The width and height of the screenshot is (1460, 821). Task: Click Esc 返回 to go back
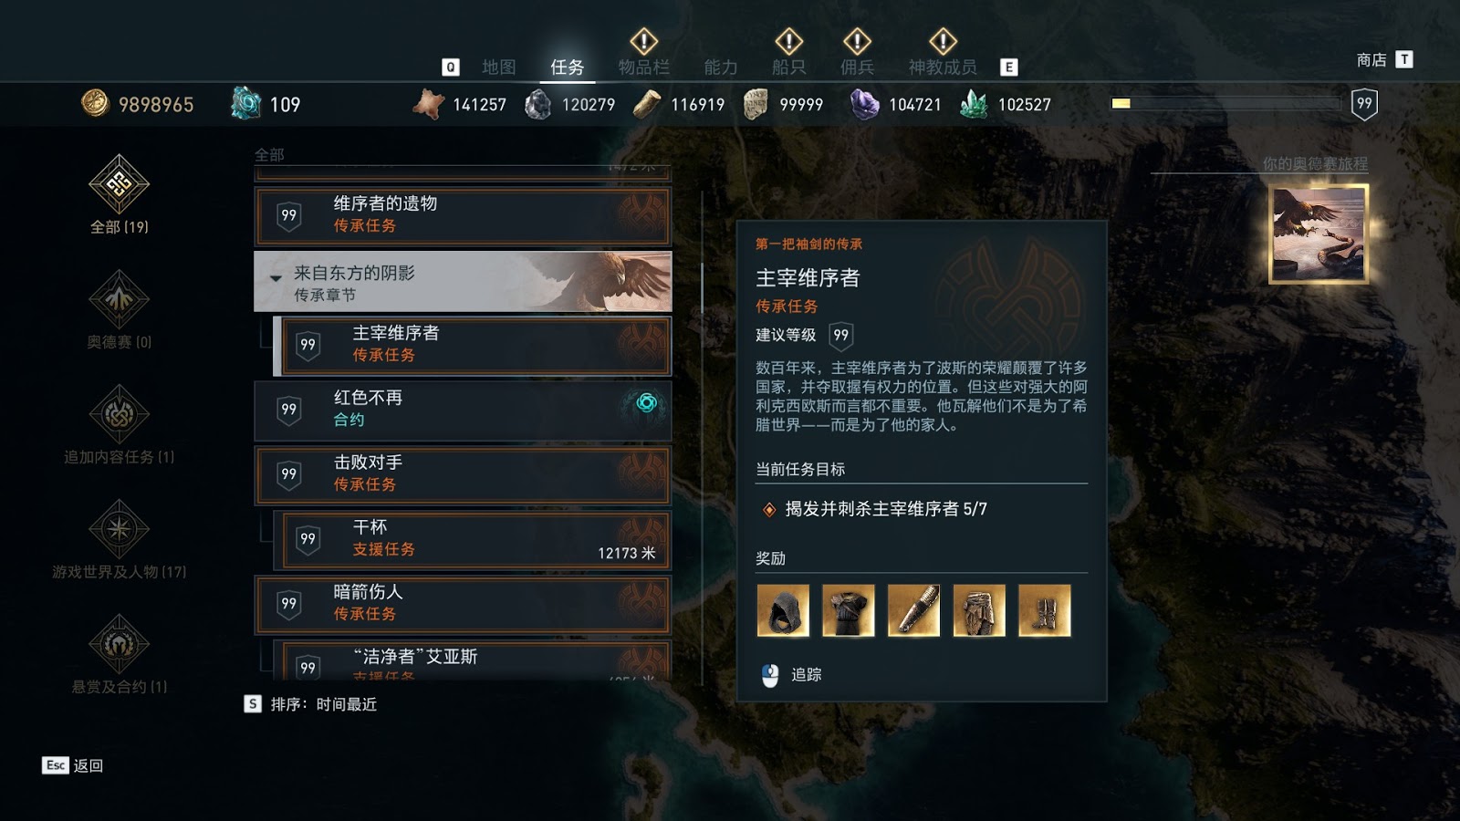pyautogui.click(x=73, y=765)
